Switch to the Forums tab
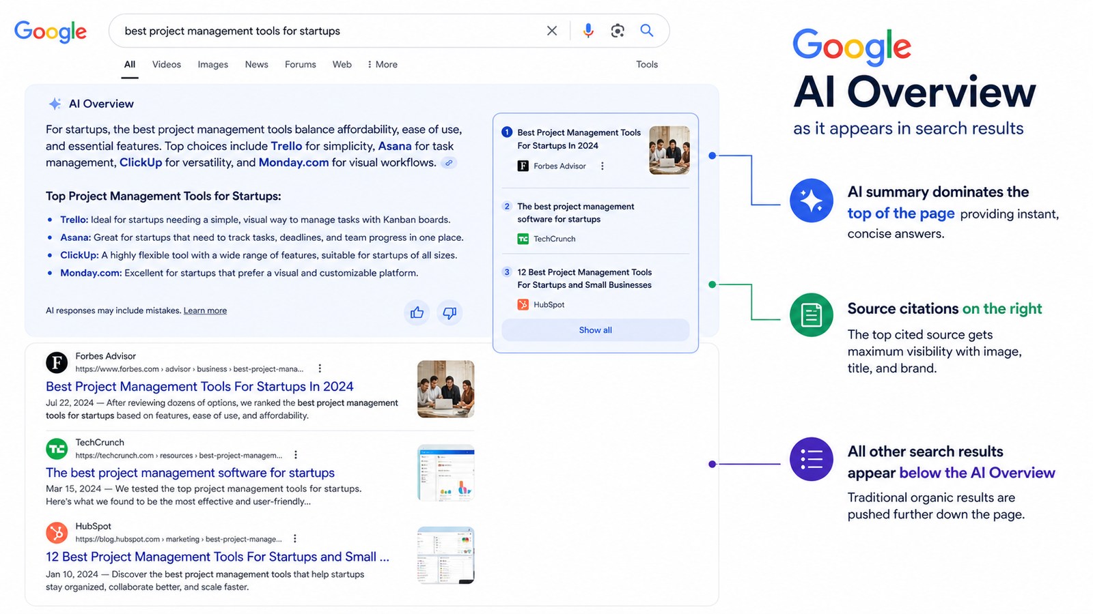The image size is (1093, 614). (x=301, y=64)
